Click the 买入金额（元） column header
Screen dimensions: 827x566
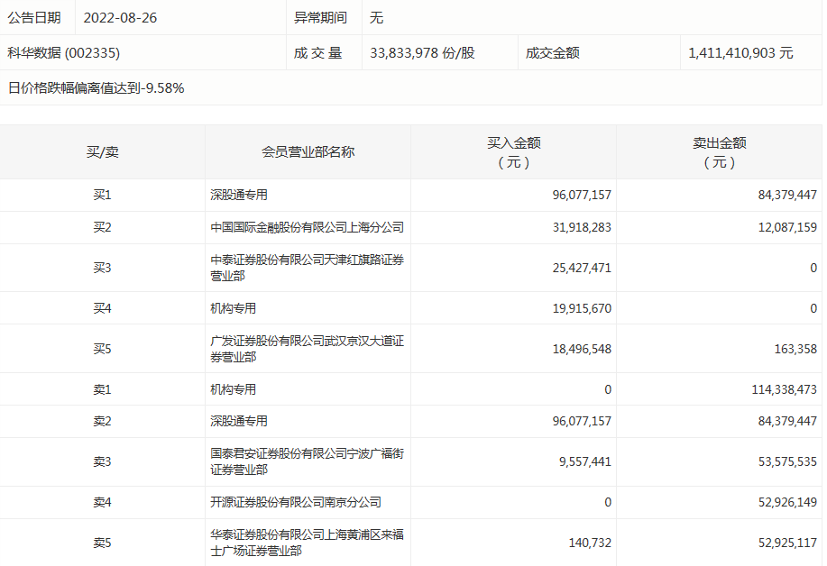[x=514, y=152]
